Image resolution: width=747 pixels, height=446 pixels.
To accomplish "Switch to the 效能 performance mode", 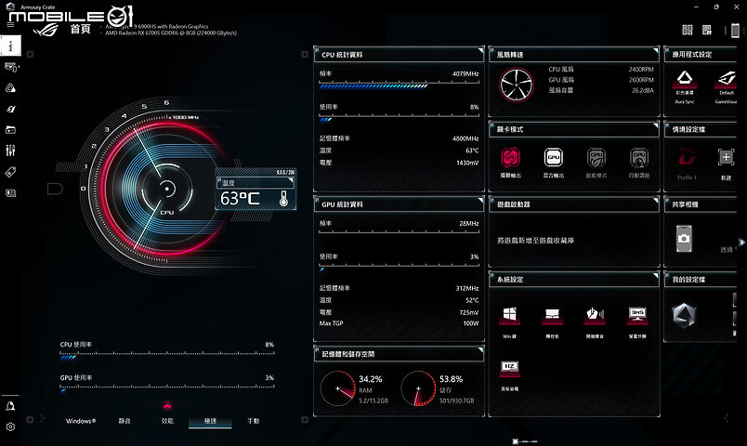I will coord(167,421).
